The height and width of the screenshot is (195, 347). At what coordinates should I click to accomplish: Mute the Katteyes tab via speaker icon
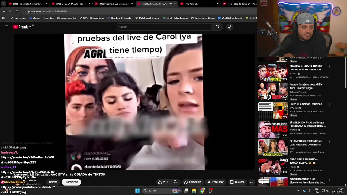tap(171, 4)
